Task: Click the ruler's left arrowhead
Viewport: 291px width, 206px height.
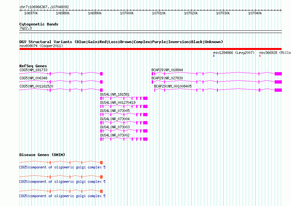Action: [20, 10]
